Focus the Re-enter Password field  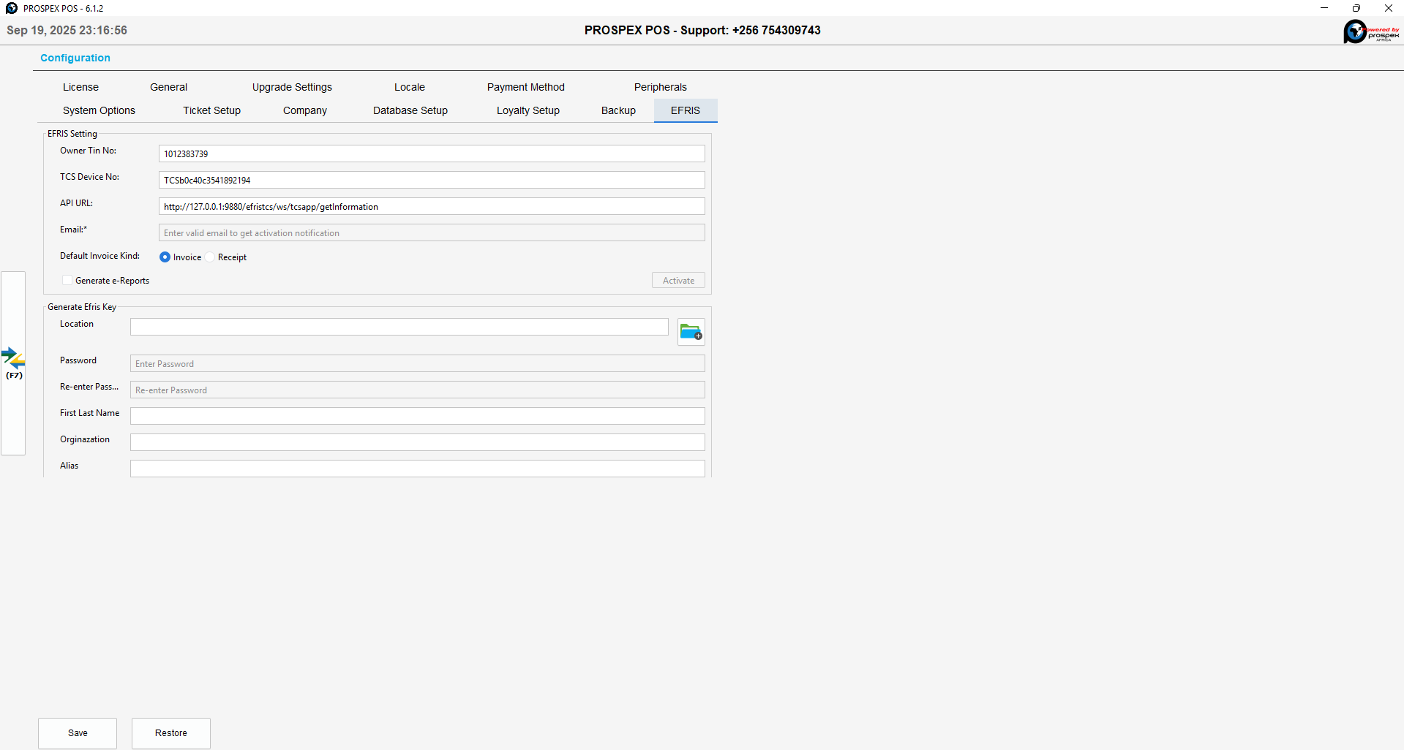coord(418,390)
